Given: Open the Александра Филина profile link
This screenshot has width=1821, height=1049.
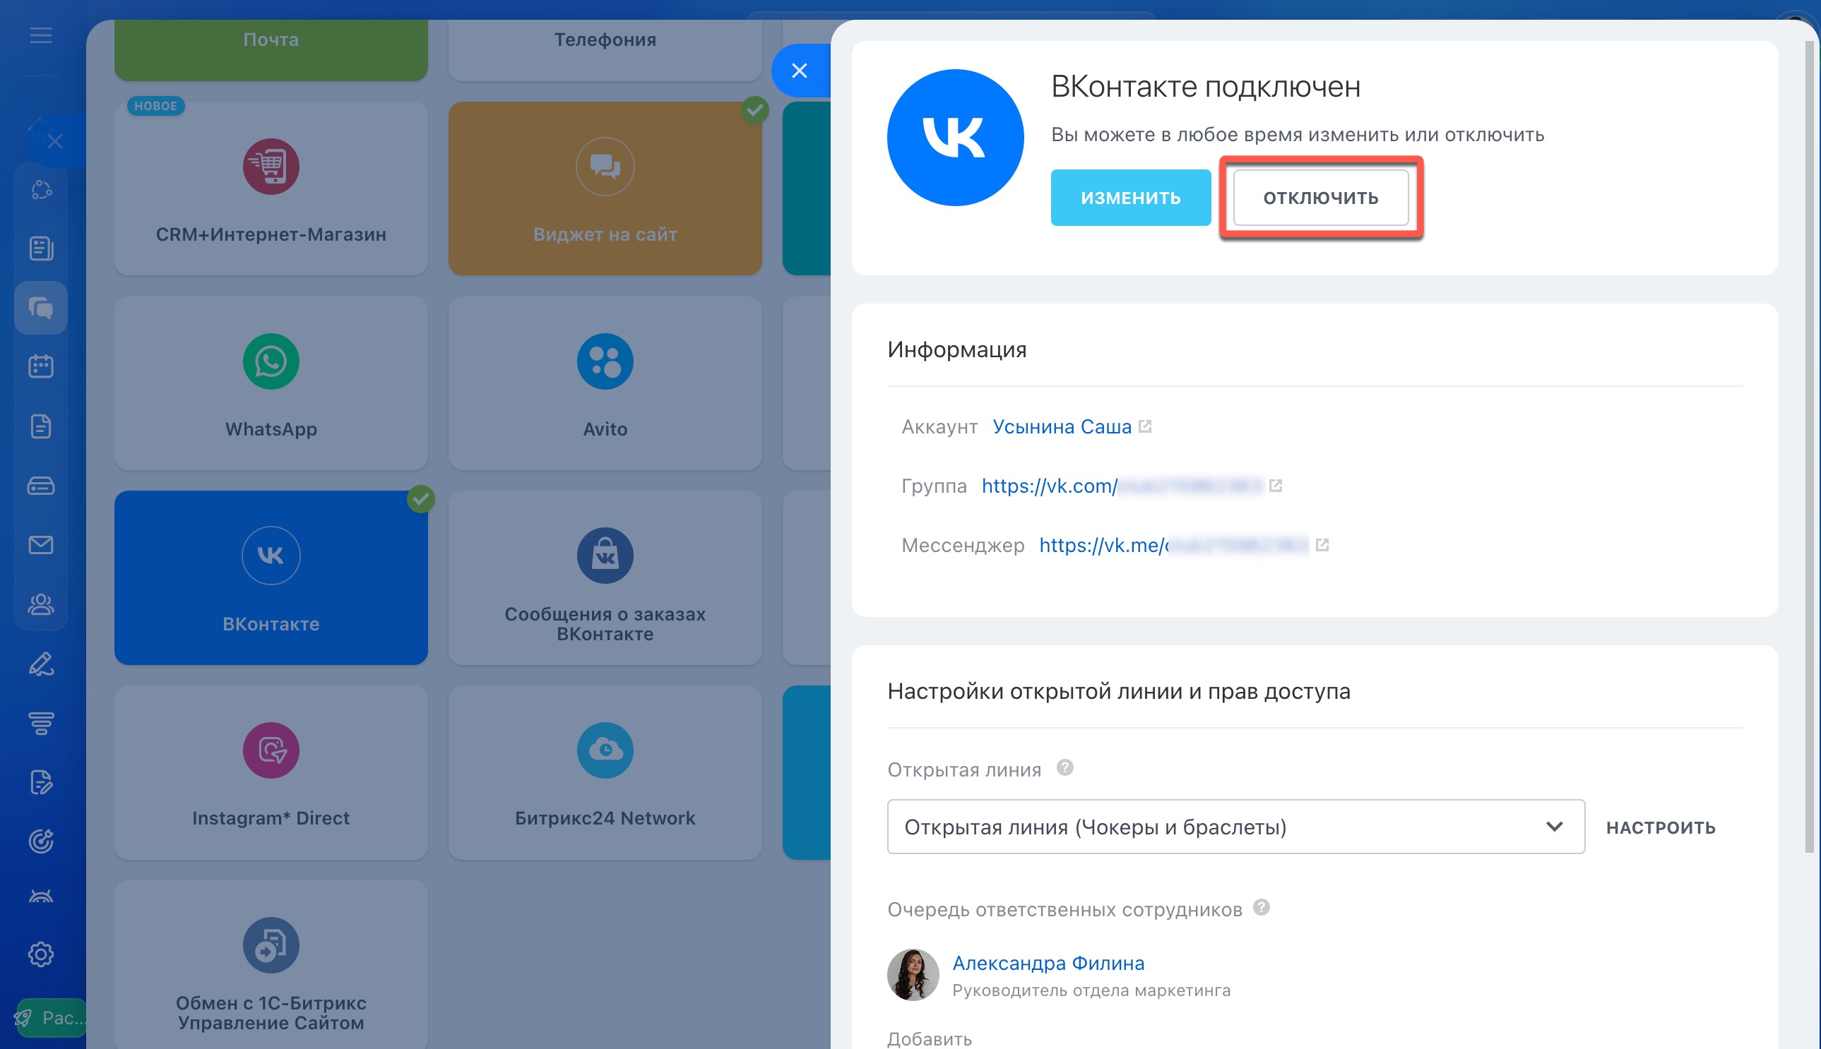Looking at the screenshot, I should tap(1048, 963).
